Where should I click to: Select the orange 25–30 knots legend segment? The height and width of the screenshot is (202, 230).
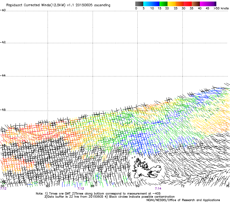tap(180, 4)
